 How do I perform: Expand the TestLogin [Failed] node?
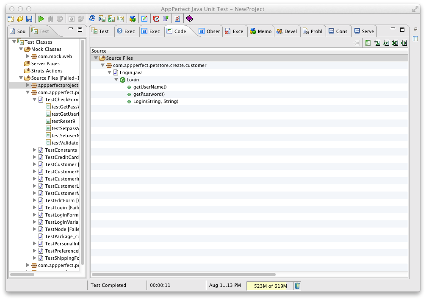(x=34, y=207)
